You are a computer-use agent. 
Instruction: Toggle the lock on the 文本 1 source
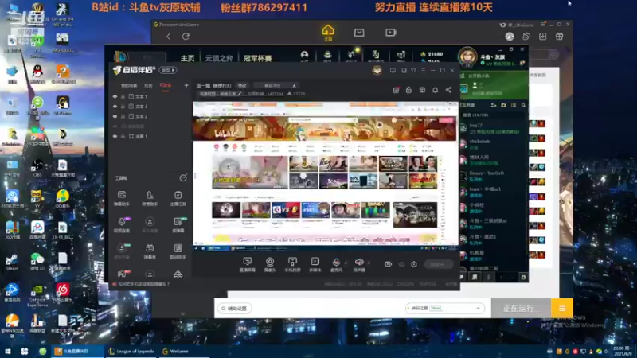coord(123,96)
